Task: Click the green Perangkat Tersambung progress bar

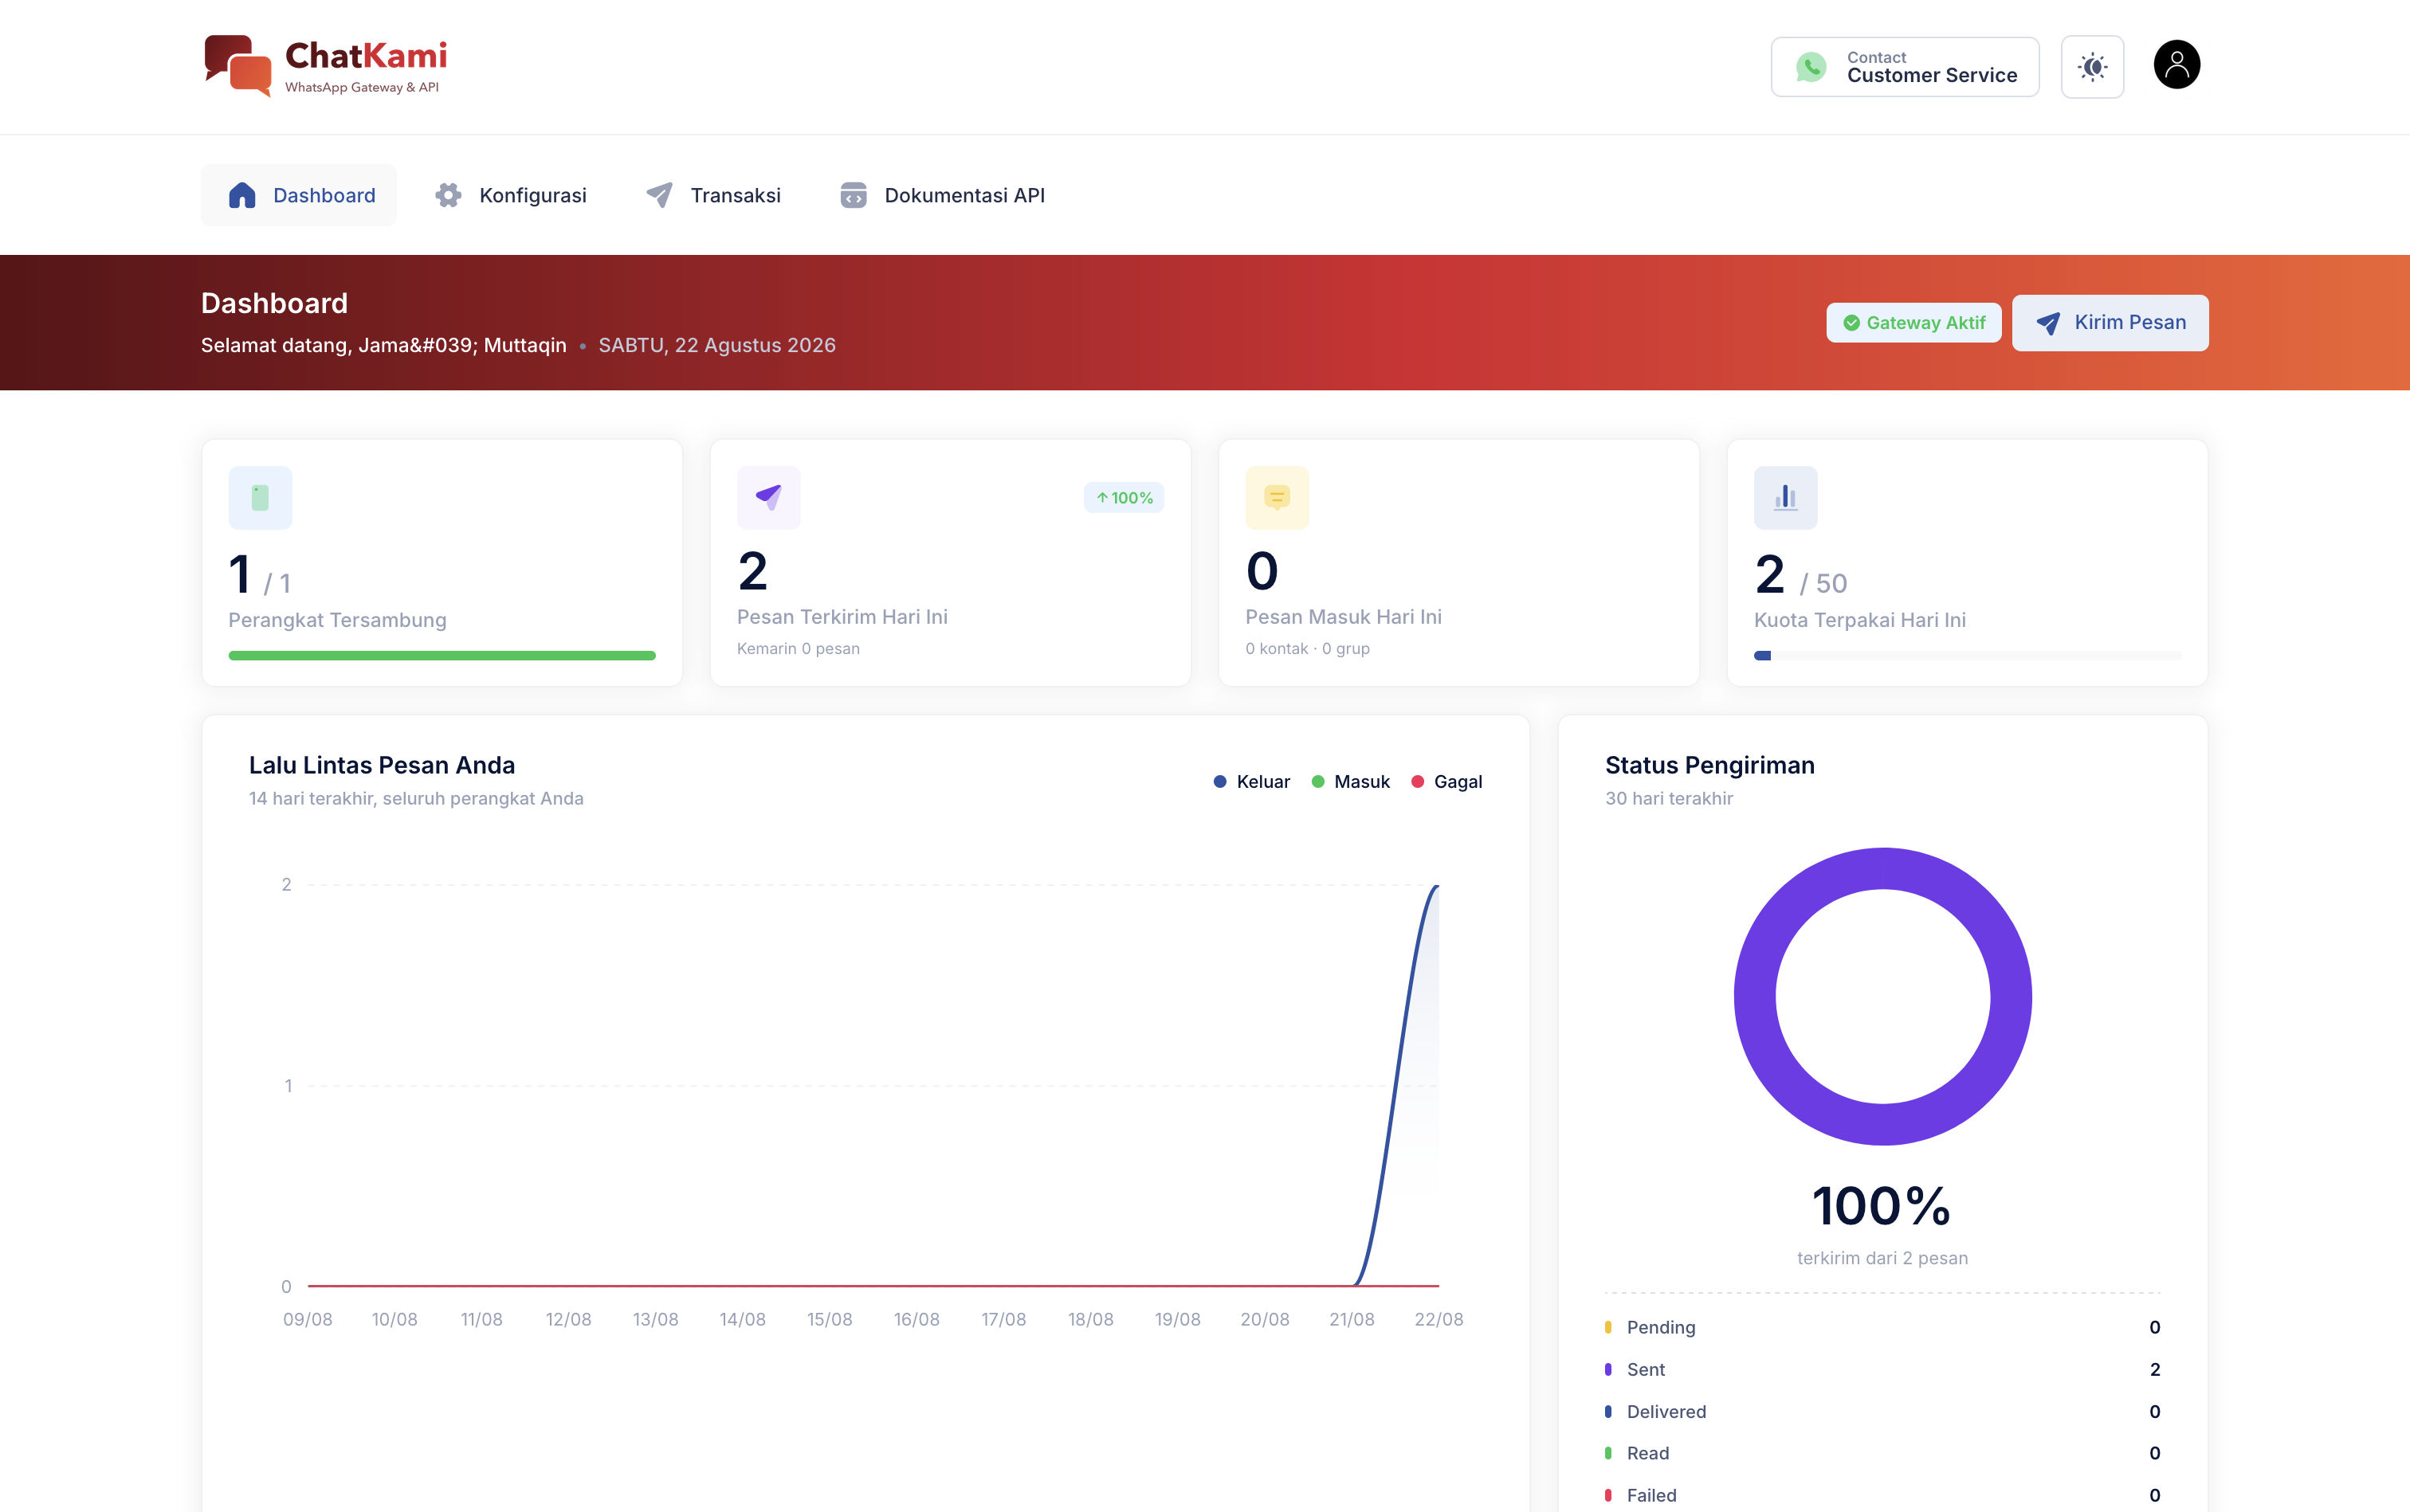Action: click(x=442, y=656)
